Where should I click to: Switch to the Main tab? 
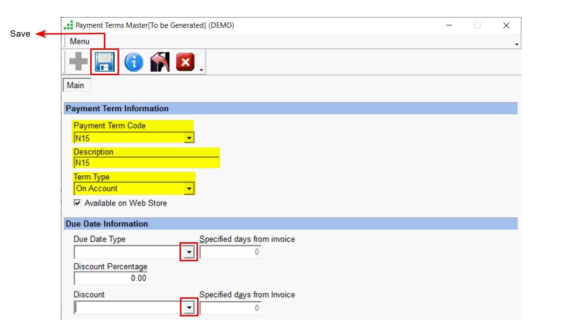pyautogui.click(x=76, y=85)
